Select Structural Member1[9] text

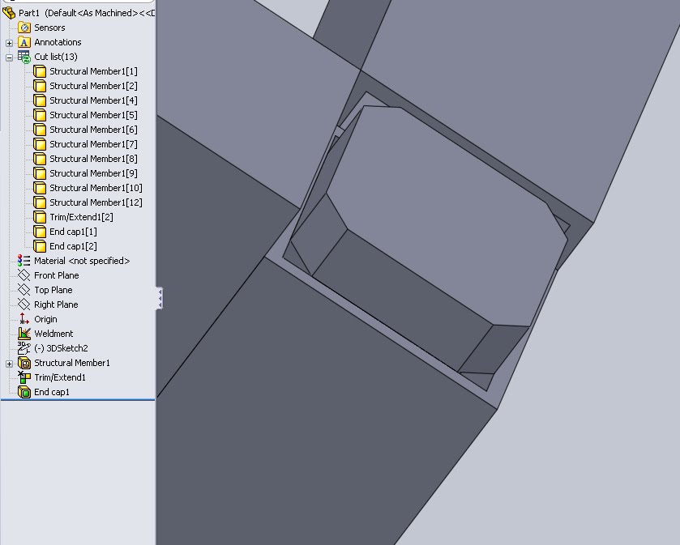93,174
